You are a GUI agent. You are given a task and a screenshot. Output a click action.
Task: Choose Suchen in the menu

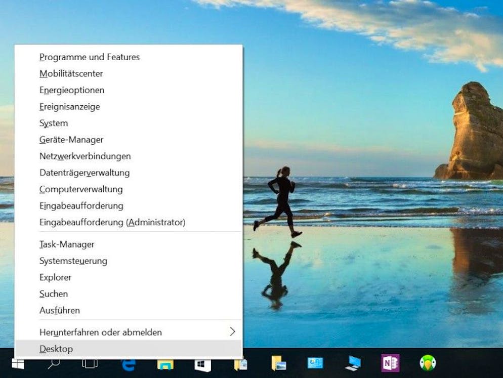coord(129,294)
